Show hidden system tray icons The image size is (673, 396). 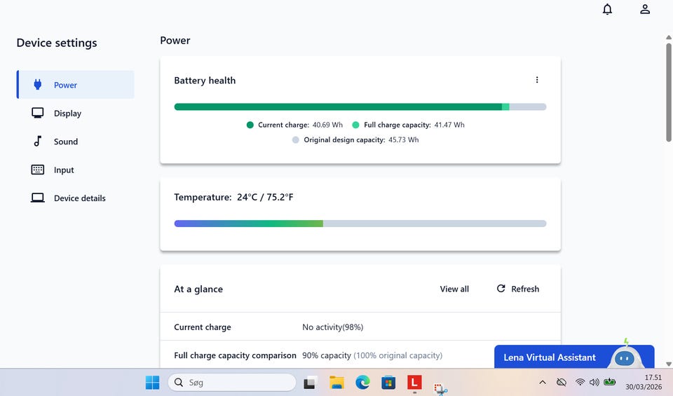click(543, 382)
